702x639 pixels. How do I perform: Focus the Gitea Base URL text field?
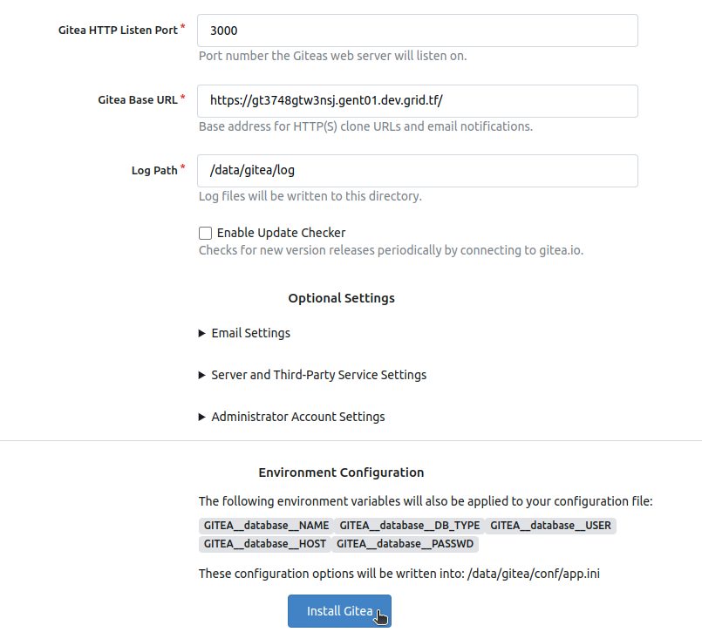tap(418, 101)
